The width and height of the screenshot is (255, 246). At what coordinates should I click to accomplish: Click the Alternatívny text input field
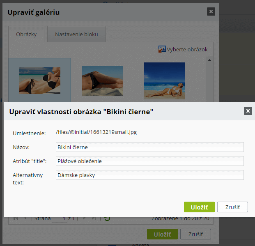(x=149, y=175)
